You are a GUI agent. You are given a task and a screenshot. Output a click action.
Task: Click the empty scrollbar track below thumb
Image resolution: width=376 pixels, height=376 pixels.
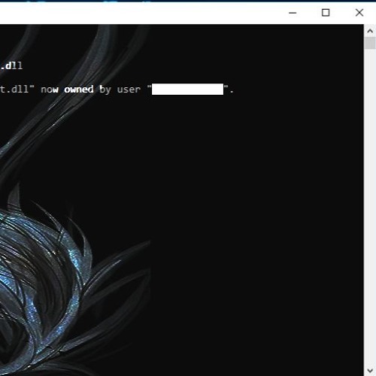click(370, 205)
